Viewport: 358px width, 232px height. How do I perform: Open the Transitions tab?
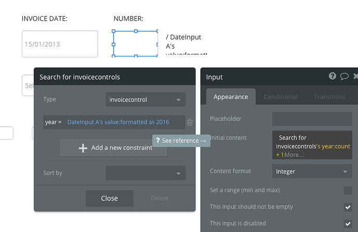point(329,97)
